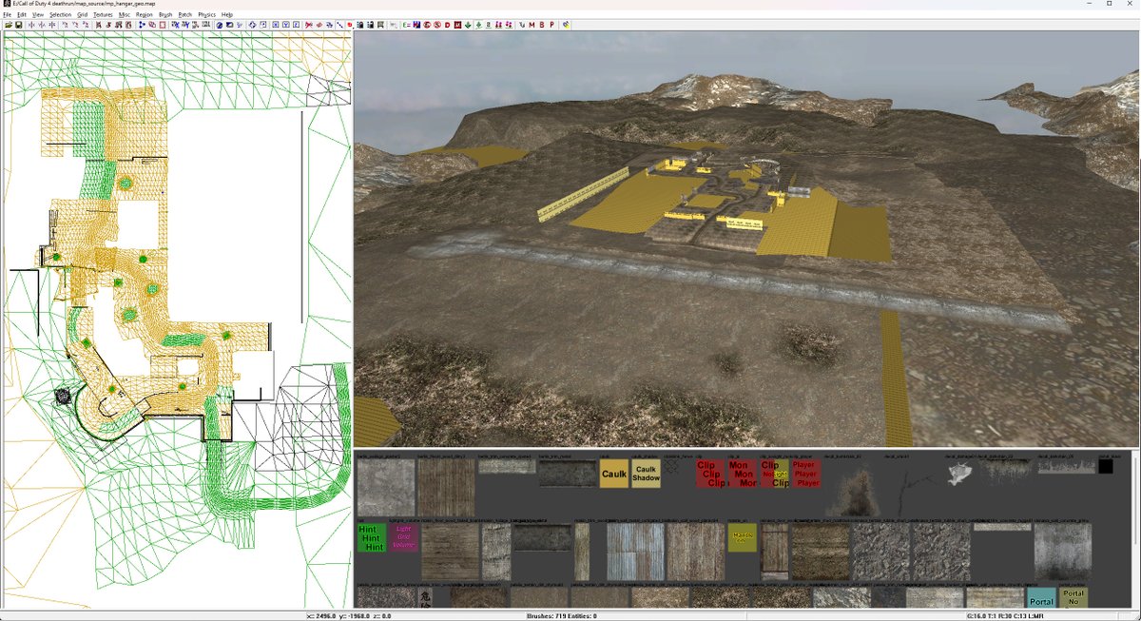Select the solid black texture swatch
The image size is (1141, 621).
tap(1106, 466)
